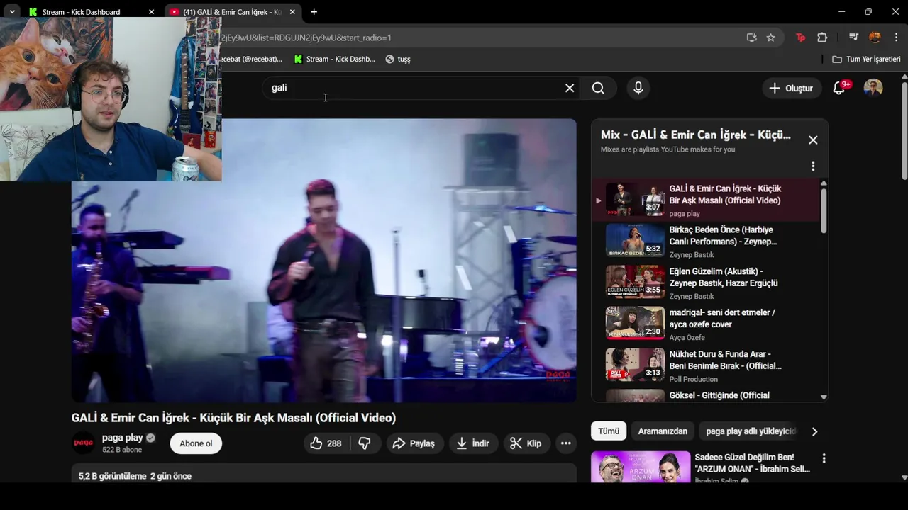Click the Abone ol subscribe button

pos(196,443)
